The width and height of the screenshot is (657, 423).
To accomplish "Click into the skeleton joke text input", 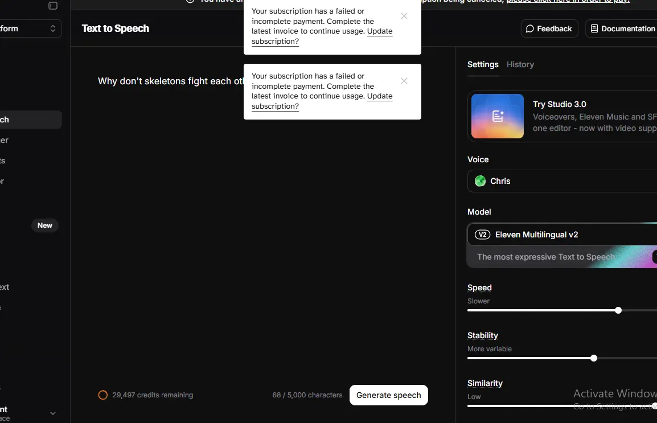I will [x=171, y=81].
